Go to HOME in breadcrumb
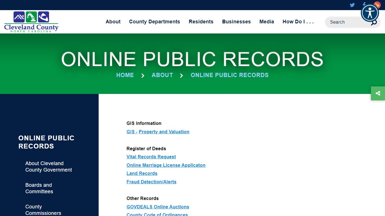 click(125, 75)
